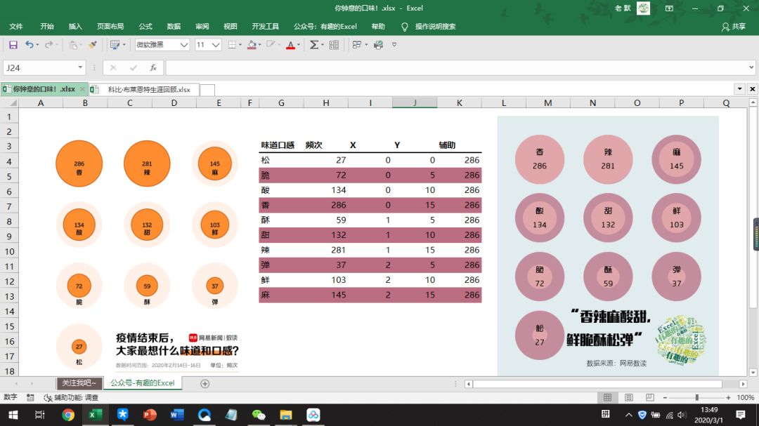The height and width of the screenshot is (426, 759).
Task: Switch to the 公式 ribbon tab
Action: [145, 26]
